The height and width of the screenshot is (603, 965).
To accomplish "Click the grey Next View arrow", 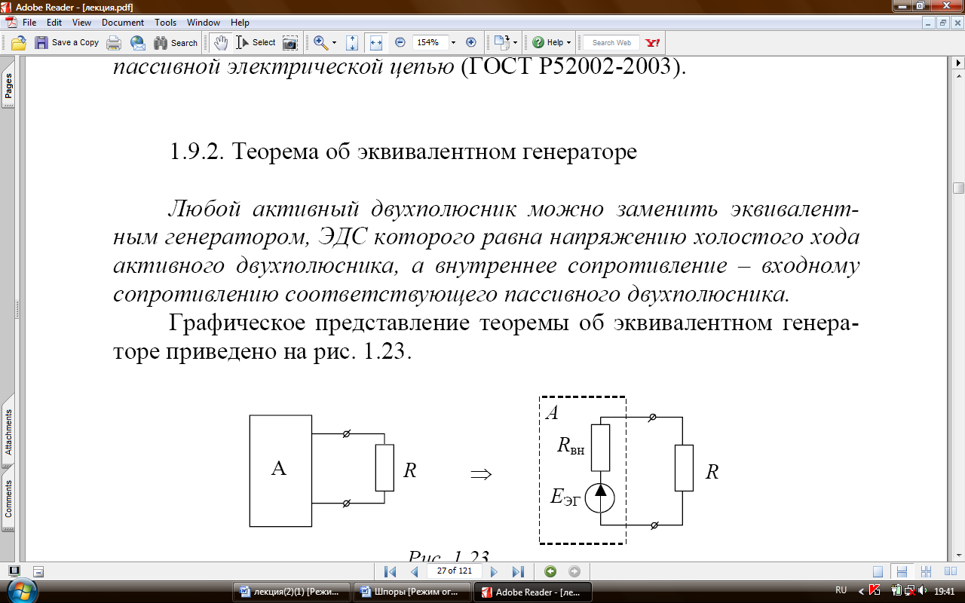I will [x=574, y=571].
